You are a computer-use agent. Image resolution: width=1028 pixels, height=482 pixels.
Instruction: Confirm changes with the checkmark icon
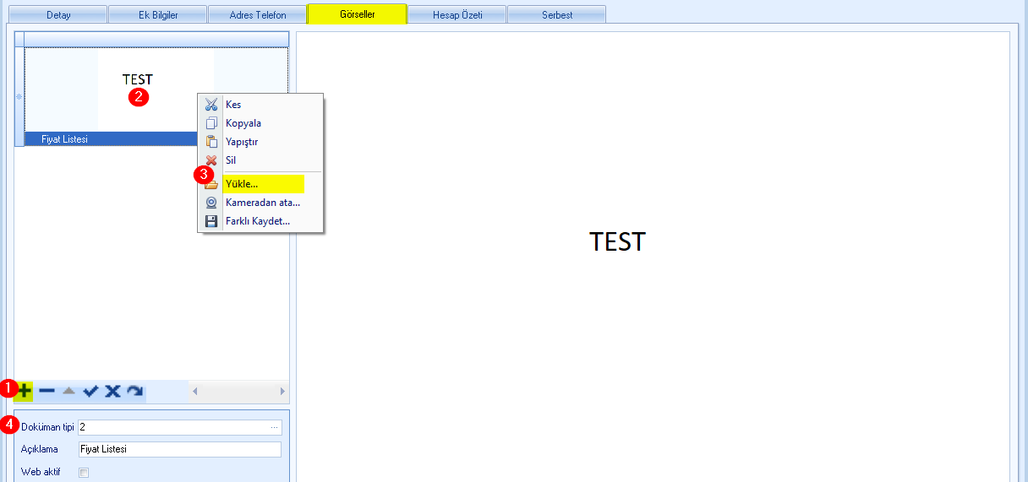pos(91,391)
